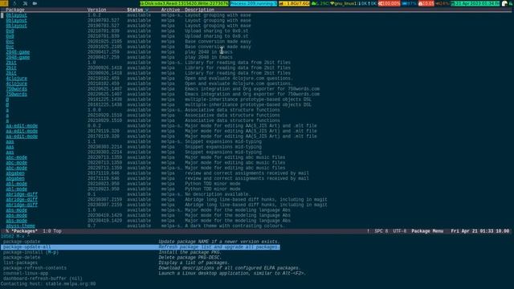514x289 pixels.
Task: Click 'SPC 8' indentation indicator in mode line
Action: pyautogui.click(x=381, y=231)
